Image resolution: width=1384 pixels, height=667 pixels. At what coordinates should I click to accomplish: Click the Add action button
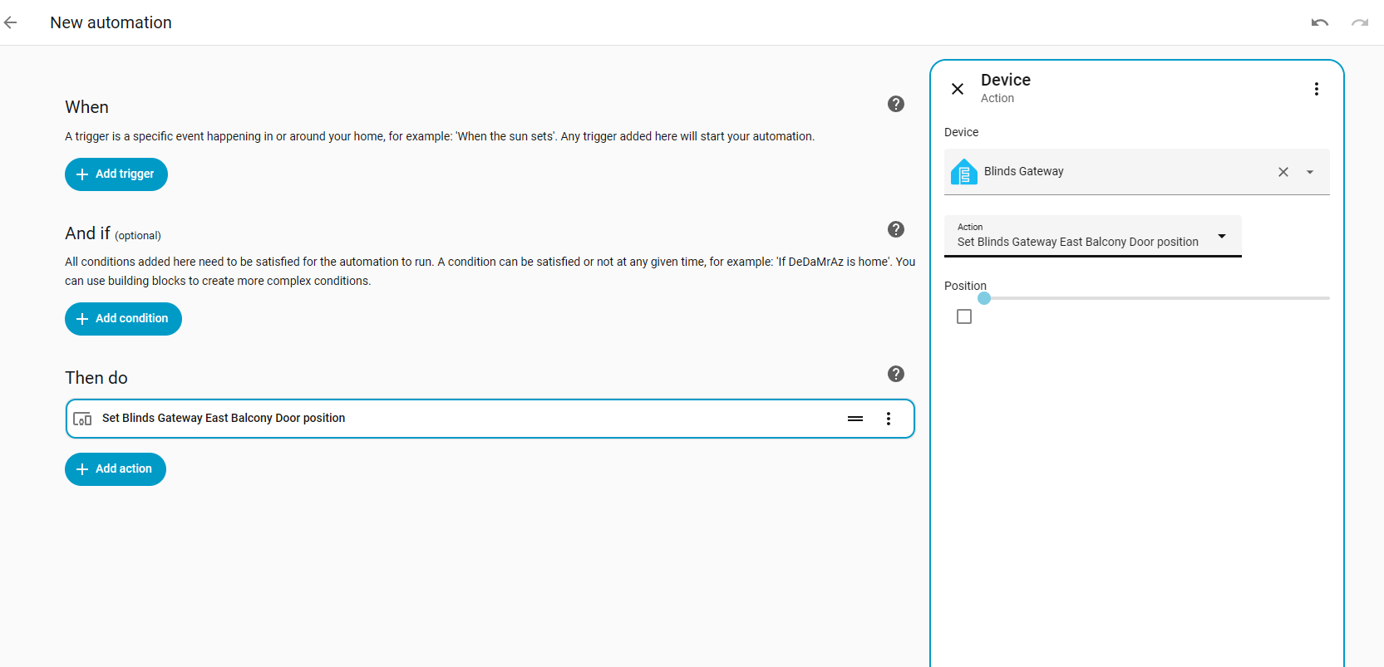(x=116, y=469)
